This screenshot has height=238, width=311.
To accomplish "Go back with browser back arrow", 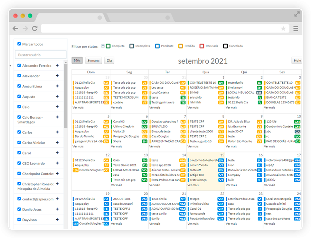I will point(15,29).
